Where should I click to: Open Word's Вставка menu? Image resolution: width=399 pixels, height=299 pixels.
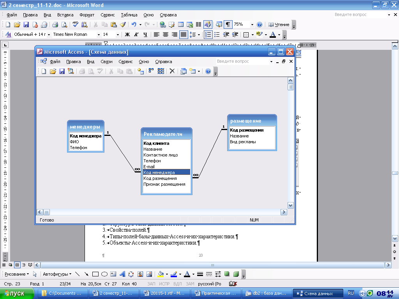[x=65, y=15]
